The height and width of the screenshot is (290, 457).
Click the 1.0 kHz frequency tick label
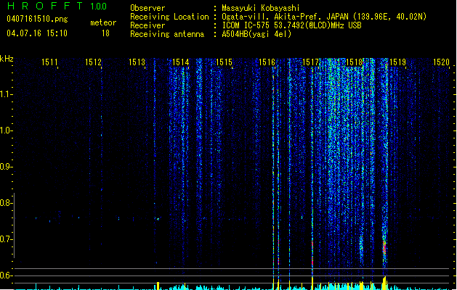coord(5,130)
